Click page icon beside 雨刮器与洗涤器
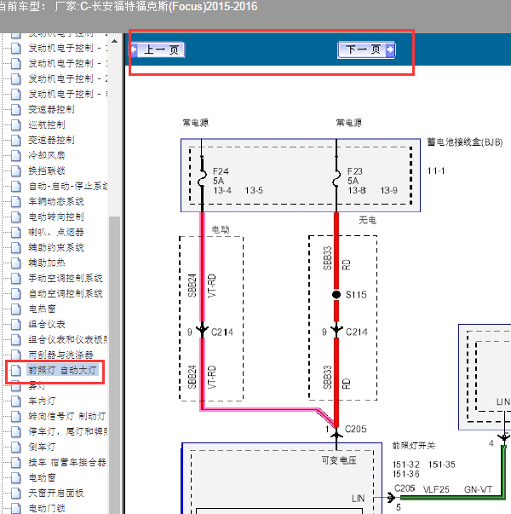Image resolution: width=511 pixels, height=514 pixels. [x=15, y=355]
